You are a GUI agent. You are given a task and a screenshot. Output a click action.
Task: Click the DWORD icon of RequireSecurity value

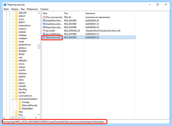44,27
